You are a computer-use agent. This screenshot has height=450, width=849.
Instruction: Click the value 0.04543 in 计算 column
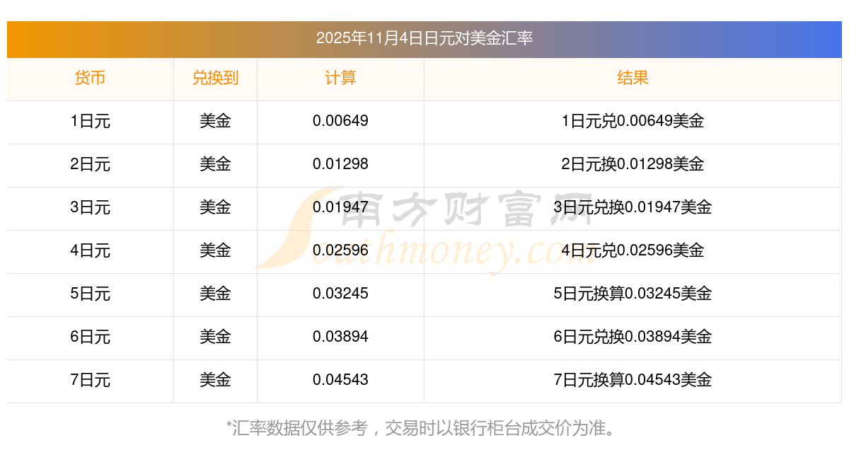pyautogui.click(x=340, y=380)
